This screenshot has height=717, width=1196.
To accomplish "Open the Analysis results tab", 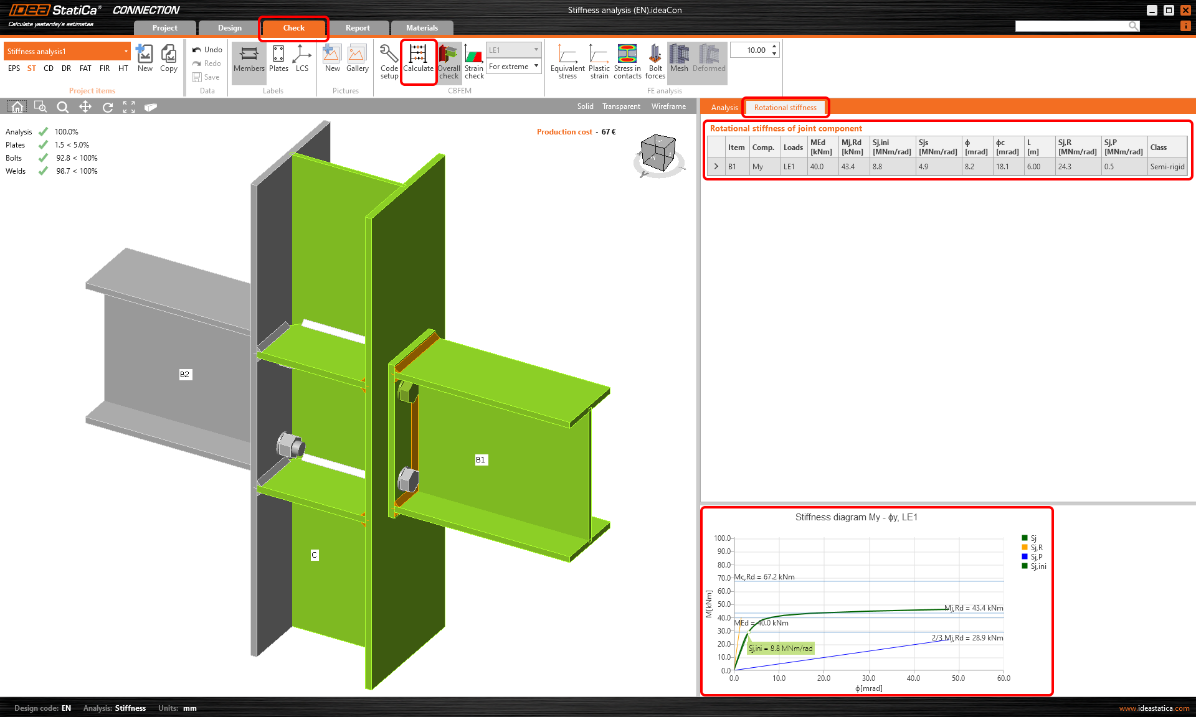I will pos(724,108).
